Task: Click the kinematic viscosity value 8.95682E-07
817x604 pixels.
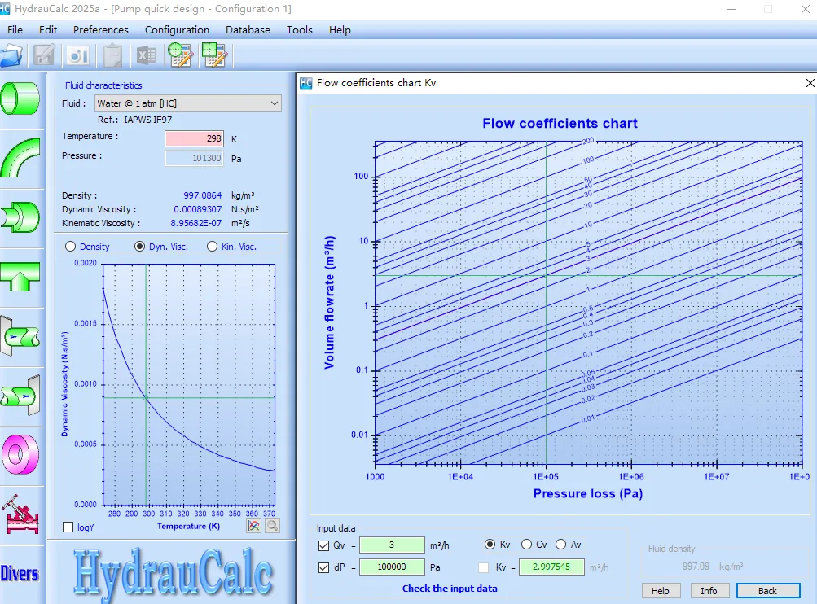Action: [x=196, y=223]
